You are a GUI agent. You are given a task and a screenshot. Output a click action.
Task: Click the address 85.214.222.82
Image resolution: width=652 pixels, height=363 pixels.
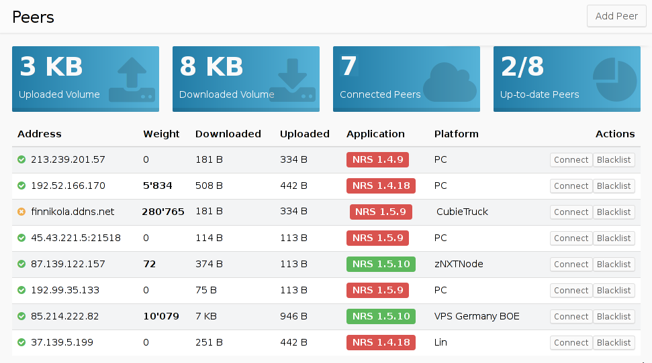tap(65, 316)
